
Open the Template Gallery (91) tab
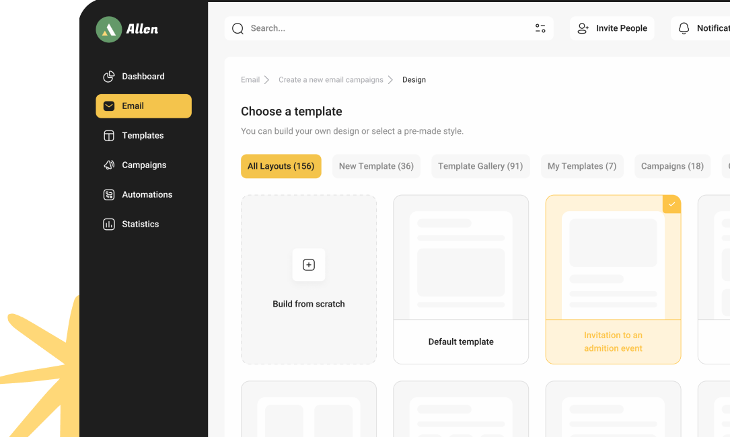coord(480,167)
